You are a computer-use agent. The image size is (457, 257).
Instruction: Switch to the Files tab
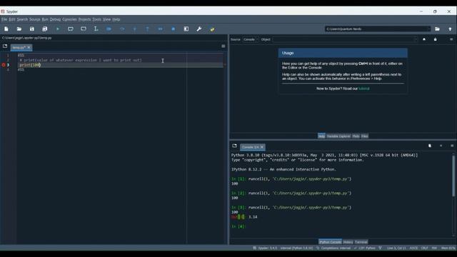coord(365,136)
